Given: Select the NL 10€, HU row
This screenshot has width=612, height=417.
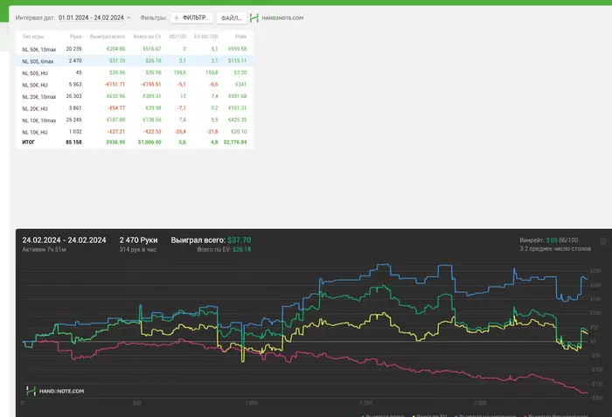Looking at the screenshot, I should pos(135,132).
